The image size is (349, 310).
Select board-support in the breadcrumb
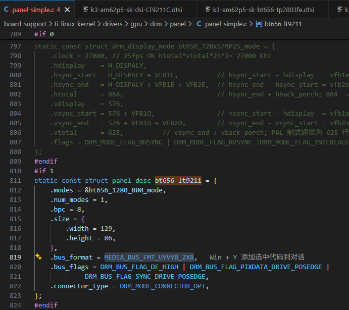click(x=25, y=24)
